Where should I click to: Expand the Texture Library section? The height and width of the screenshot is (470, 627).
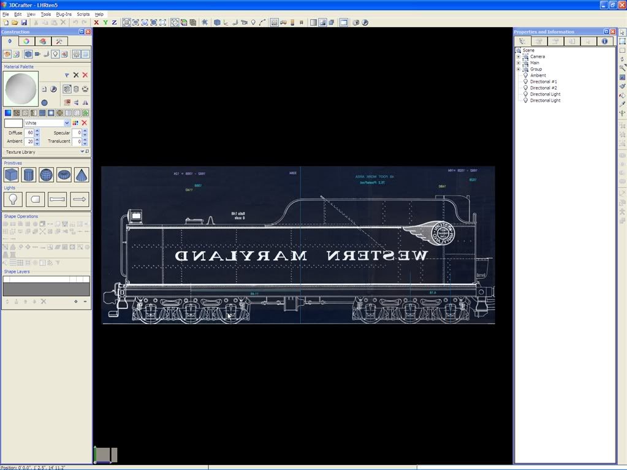click(82, 152)
